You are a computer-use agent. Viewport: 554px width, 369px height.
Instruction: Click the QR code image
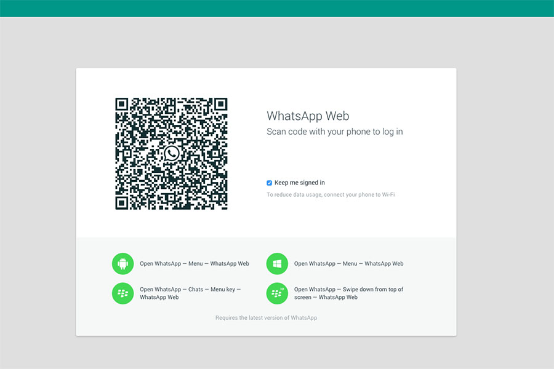coord(171,154)
